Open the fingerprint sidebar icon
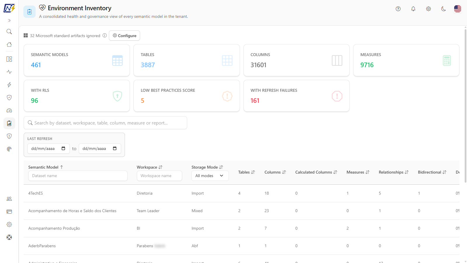Viewport: 467px width, 263px height. (x=9, y=149)
